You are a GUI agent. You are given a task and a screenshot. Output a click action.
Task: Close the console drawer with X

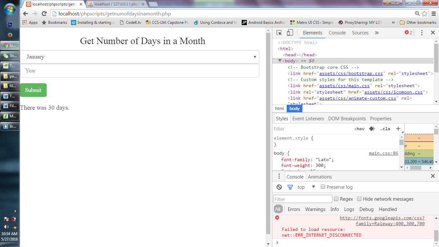pyautogui.click(x=433, y=176)
